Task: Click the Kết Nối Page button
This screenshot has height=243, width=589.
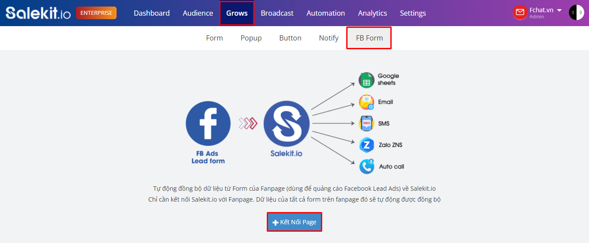Action: coord(294,222)
